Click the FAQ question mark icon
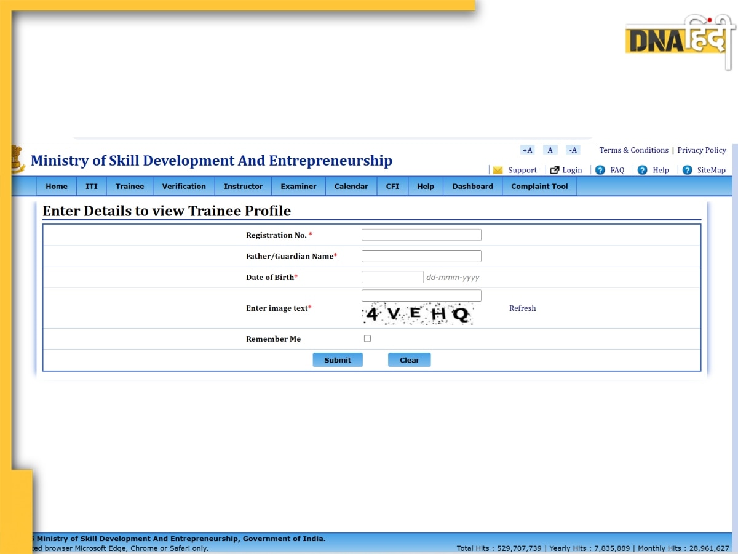The height and width of the screenshot is (554, 738). tap(600, 170)
